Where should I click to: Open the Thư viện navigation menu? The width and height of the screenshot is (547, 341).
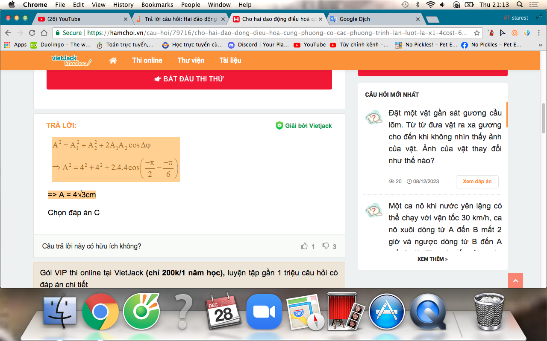tap(191, 61)
